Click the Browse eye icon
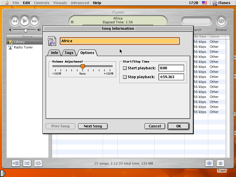 pos(221,21)
